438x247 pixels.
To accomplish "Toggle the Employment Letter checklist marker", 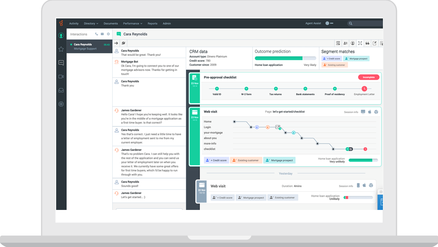I will click(x=364, y=89).
